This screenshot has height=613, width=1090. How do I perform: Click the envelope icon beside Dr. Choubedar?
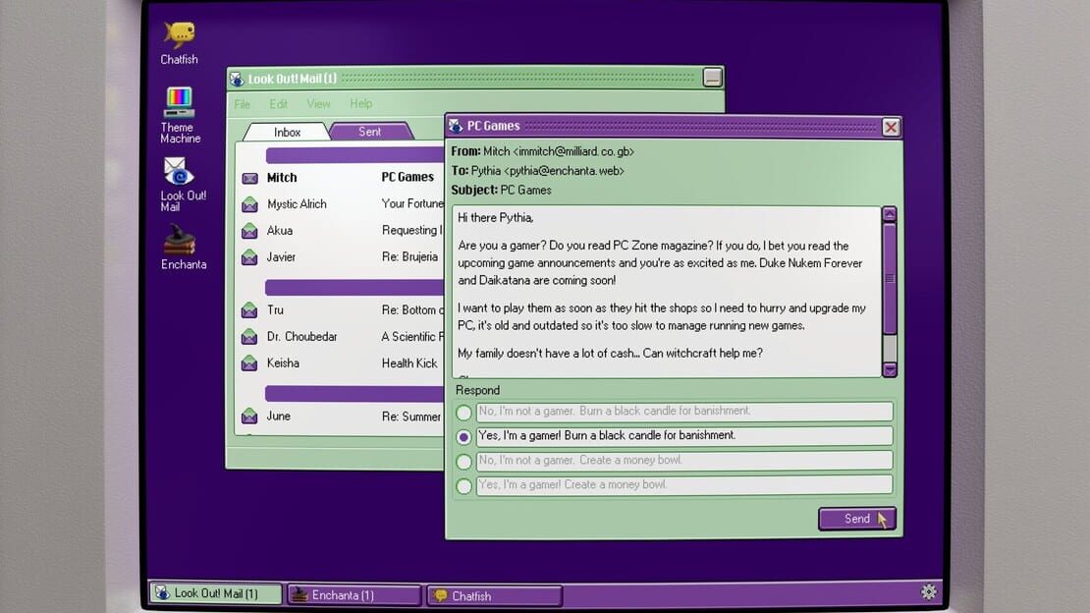(x=249, y=337)
